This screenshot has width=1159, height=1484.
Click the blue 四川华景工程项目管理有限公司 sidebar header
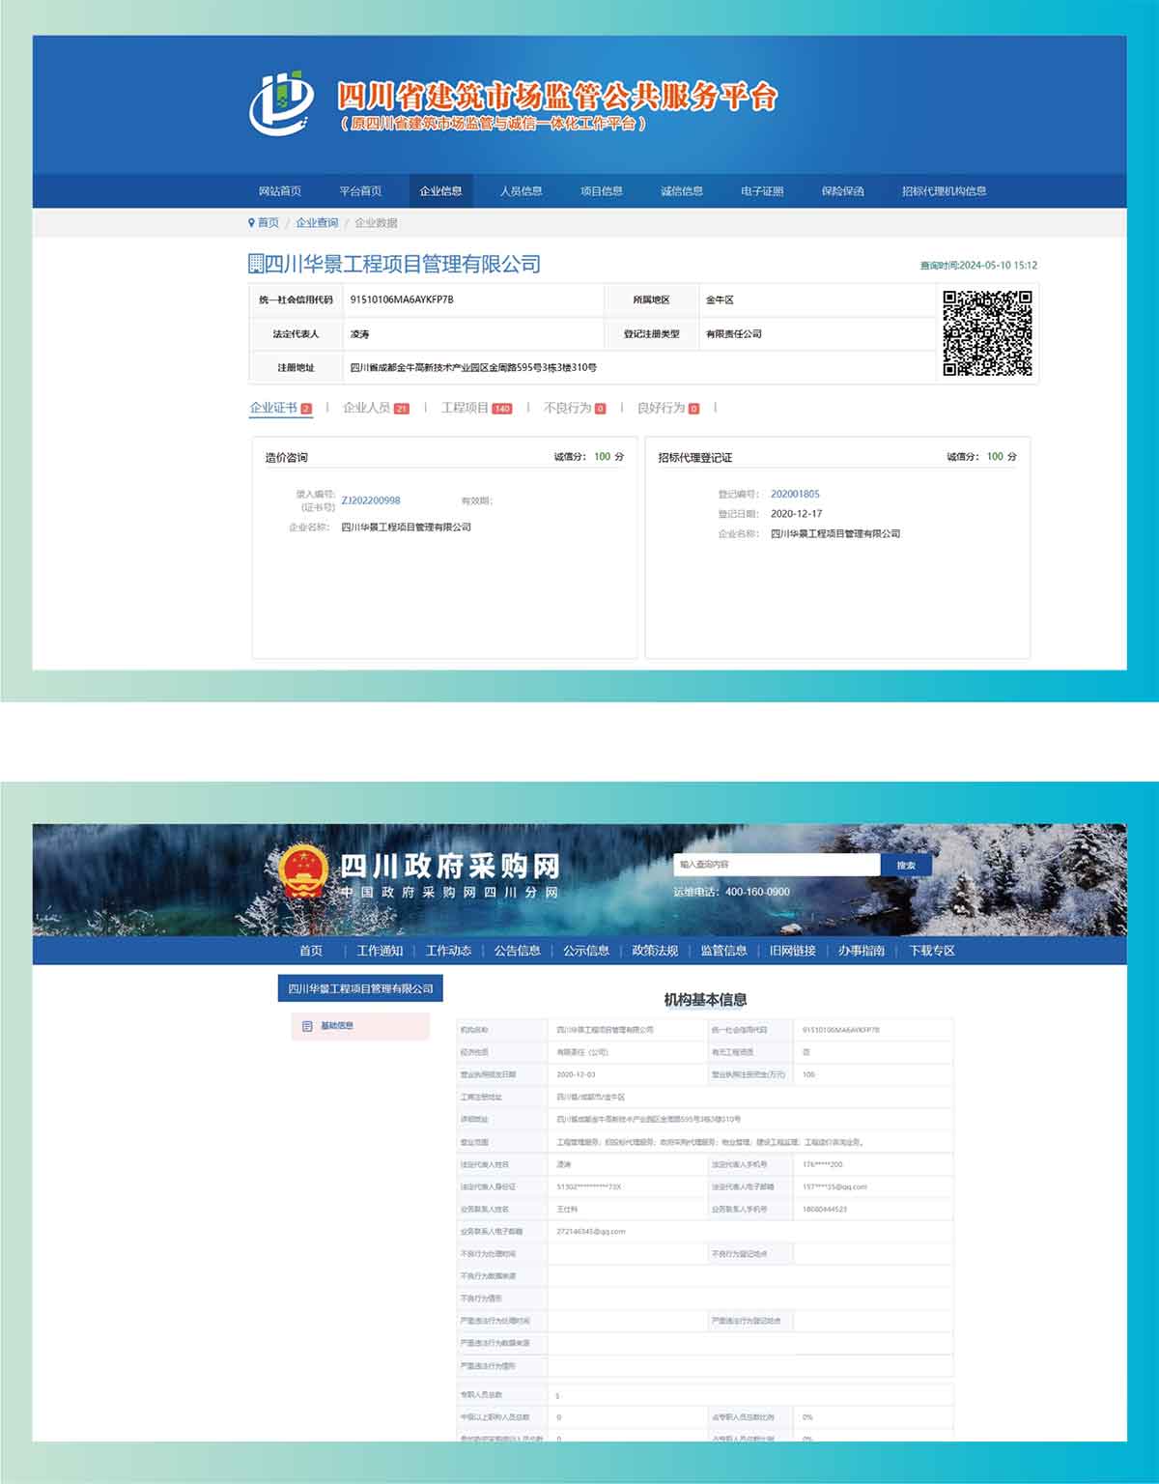[x=360, y=988]
